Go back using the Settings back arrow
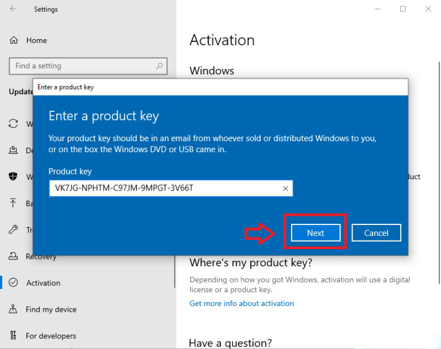Viewport: 441px width, 349px height. (13, 9)
